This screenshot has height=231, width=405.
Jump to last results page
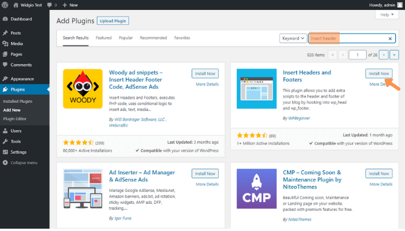point(394,55)
